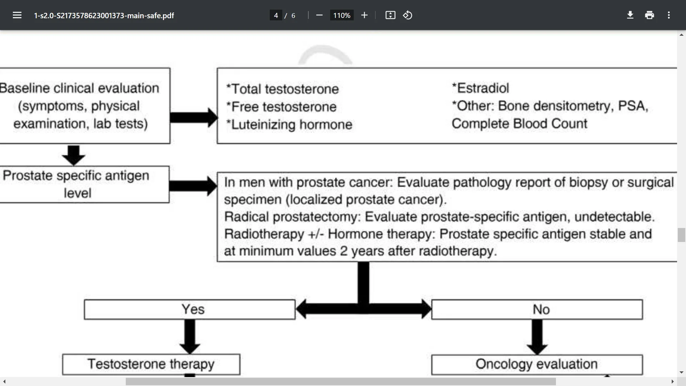This screenshot has height=386, width=686.
Task: Click the '*Estradiol' text
Action: pyautogui.click(x=480, y=88)
